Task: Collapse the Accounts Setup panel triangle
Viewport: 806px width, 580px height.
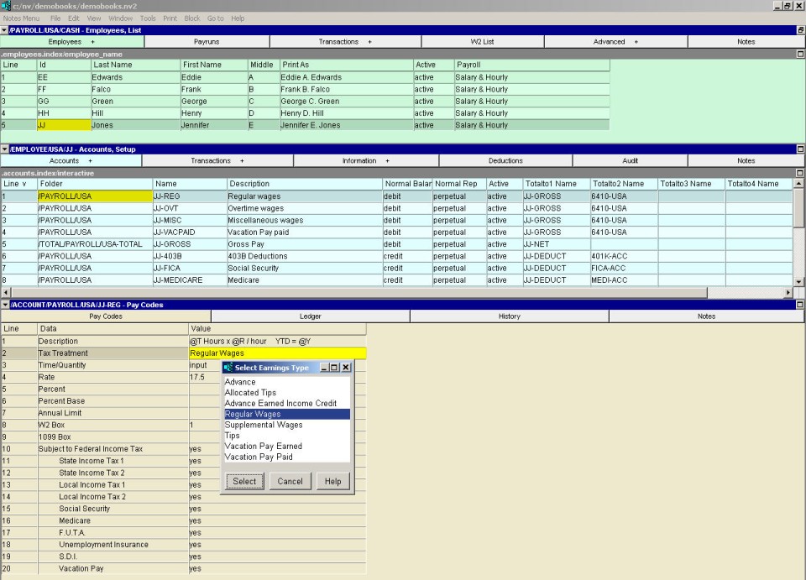Action: [4, 149]
